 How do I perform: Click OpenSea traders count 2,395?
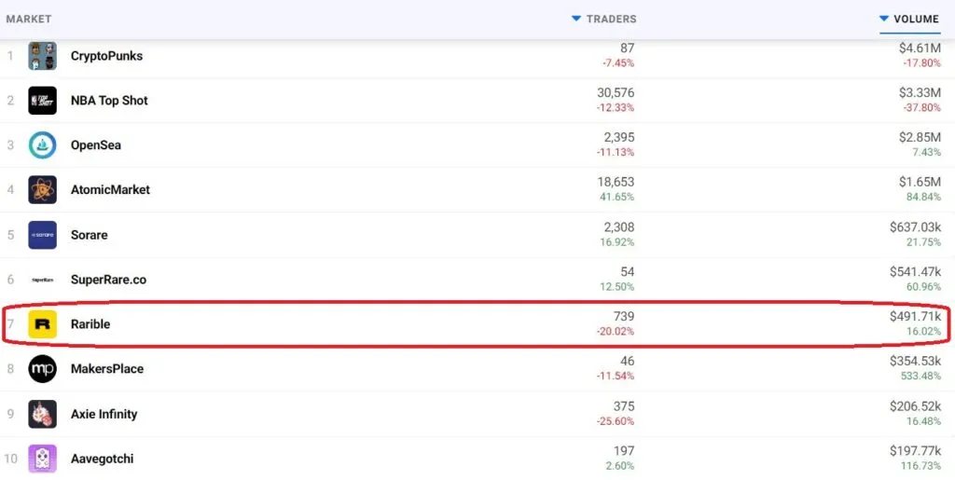pos(619,138)
